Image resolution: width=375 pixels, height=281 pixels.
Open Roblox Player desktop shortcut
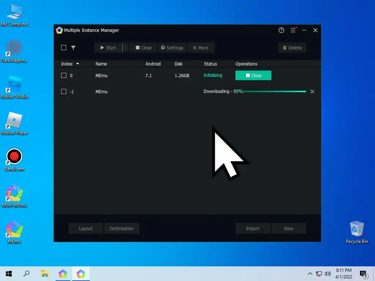click(14, 124)
